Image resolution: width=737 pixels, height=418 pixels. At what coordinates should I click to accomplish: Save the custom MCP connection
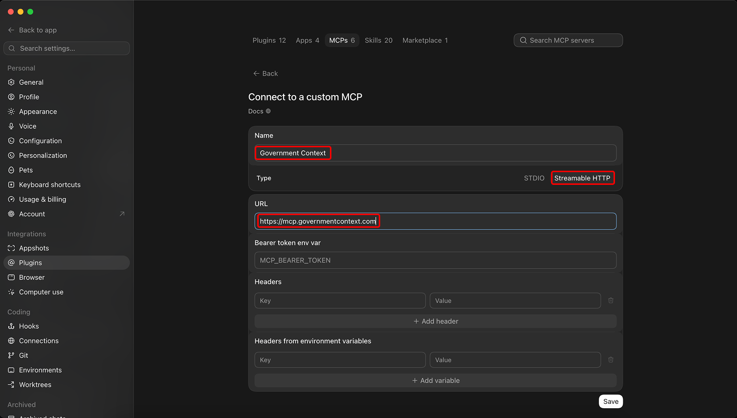click(x=611, y=401)
